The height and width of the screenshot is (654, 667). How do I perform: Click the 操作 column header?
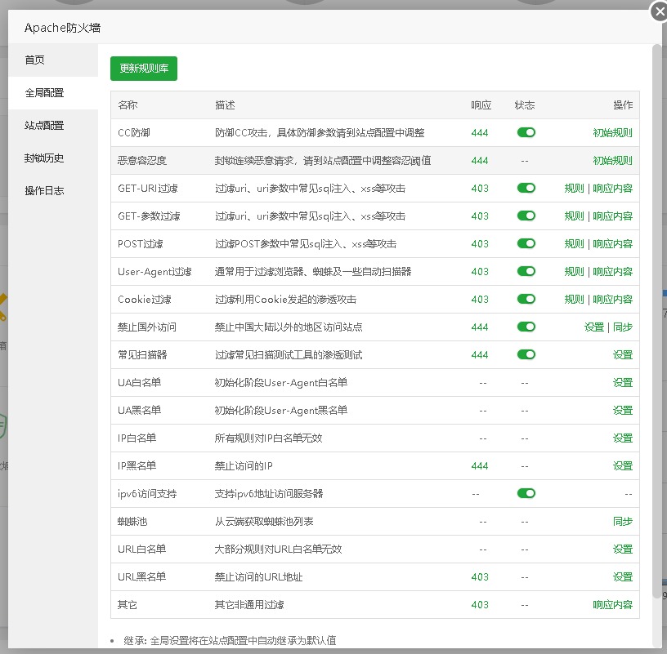tap(623, 105)
